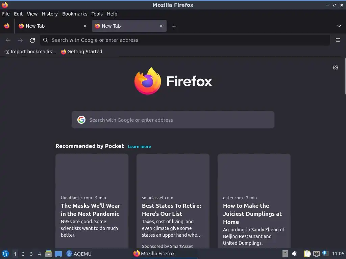Open the Bookmarks menu
The height and width of the screenshot is (259, 346).
tap(75, 14)
